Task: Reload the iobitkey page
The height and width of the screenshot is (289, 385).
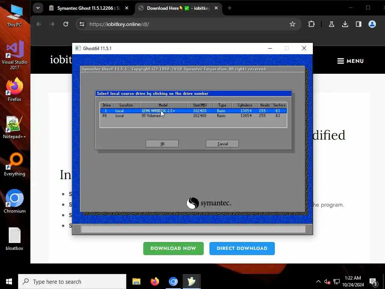Action: coord(65,24)
